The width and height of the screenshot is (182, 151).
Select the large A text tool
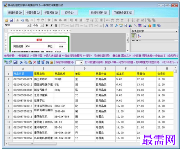tap(107, 25)
